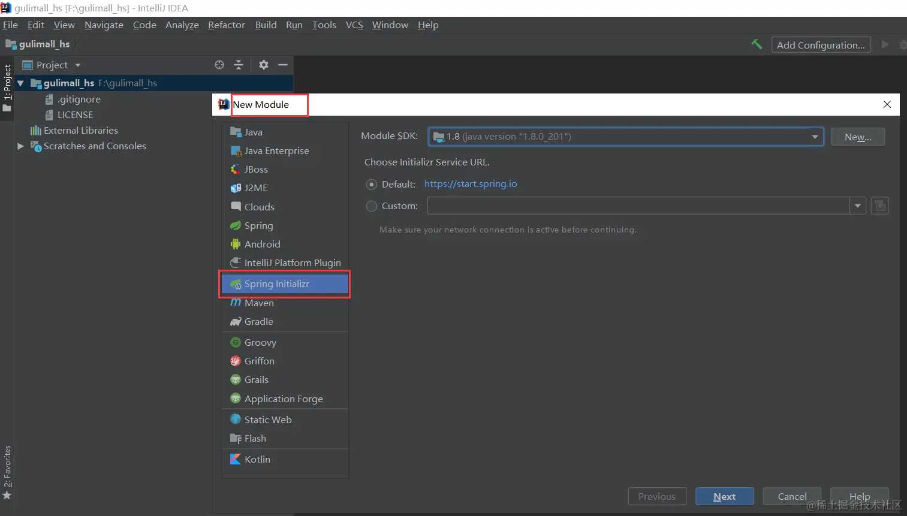
Task: Select the Custom service URL radio button
Action: [x=372, y=206]
